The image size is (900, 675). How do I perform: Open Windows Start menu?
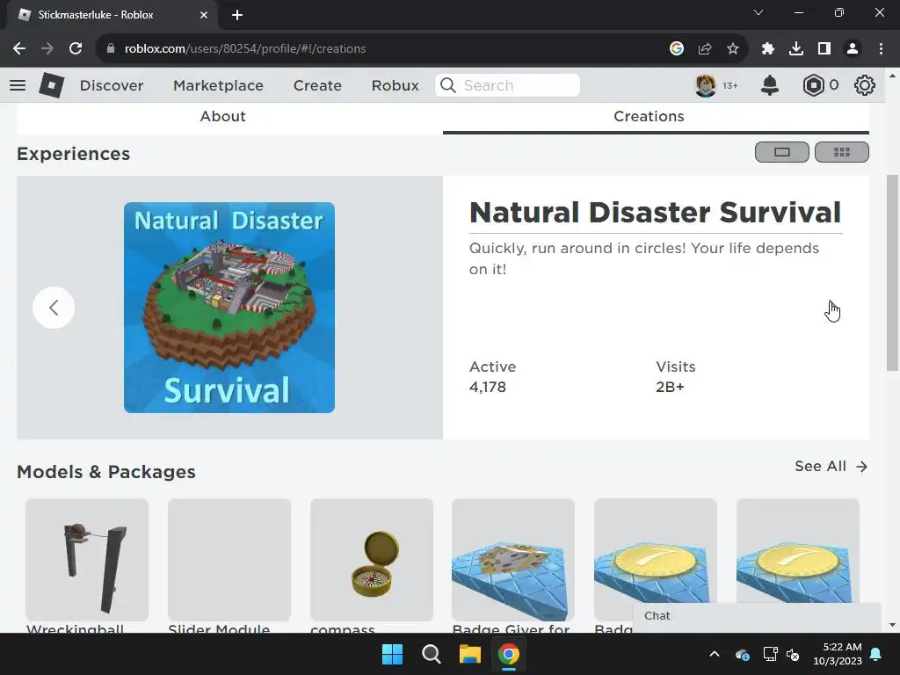pos(393,654)
